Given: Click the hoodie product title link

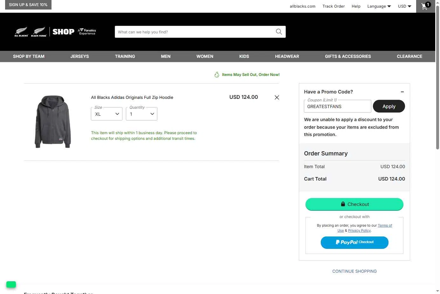Looking at the screenshot, I should [x=132, y=98].
